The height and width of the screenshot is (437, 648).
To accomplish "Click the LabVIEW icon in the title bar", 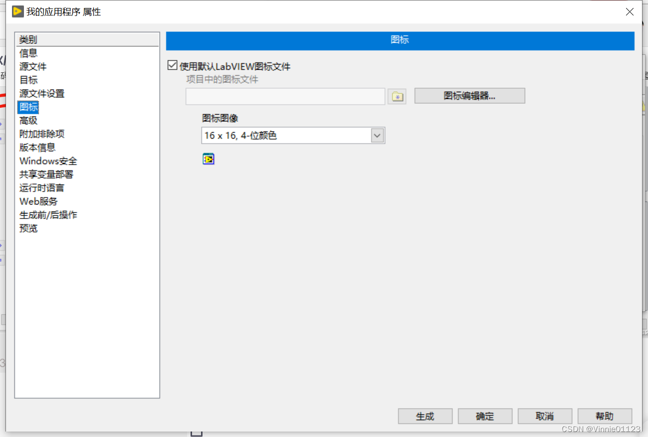I will pos(18,11).
